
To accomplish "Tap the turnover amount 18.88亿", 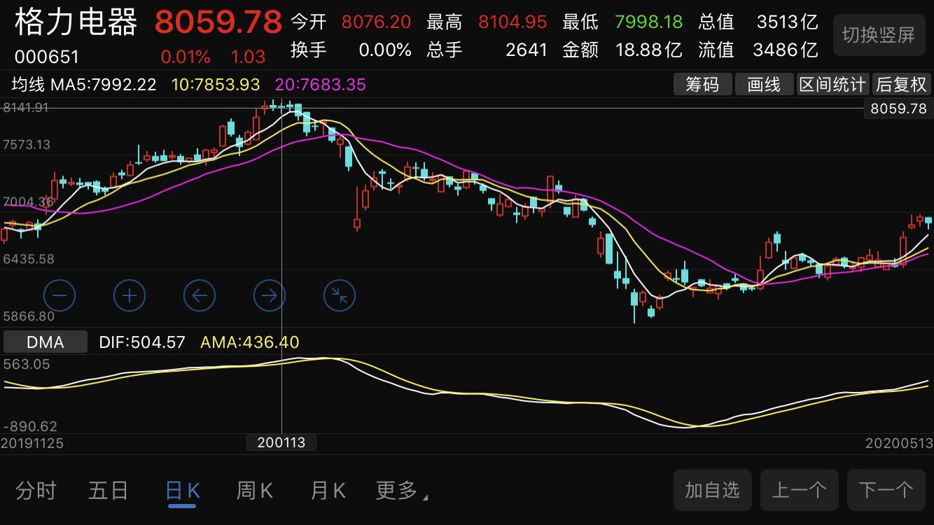I will (649, 50).
